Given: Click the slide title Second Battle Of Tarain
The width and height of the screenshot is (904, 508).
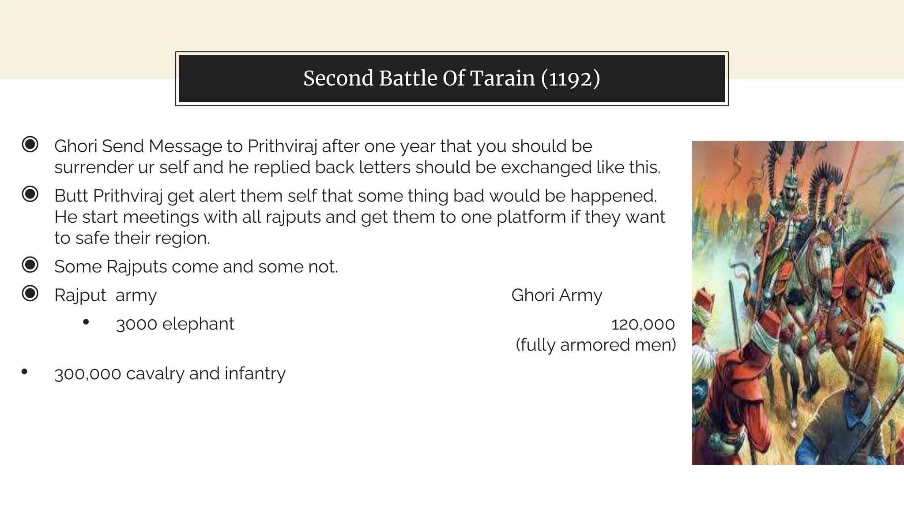Looking at the screenshot, I should [x=452, y=78].
